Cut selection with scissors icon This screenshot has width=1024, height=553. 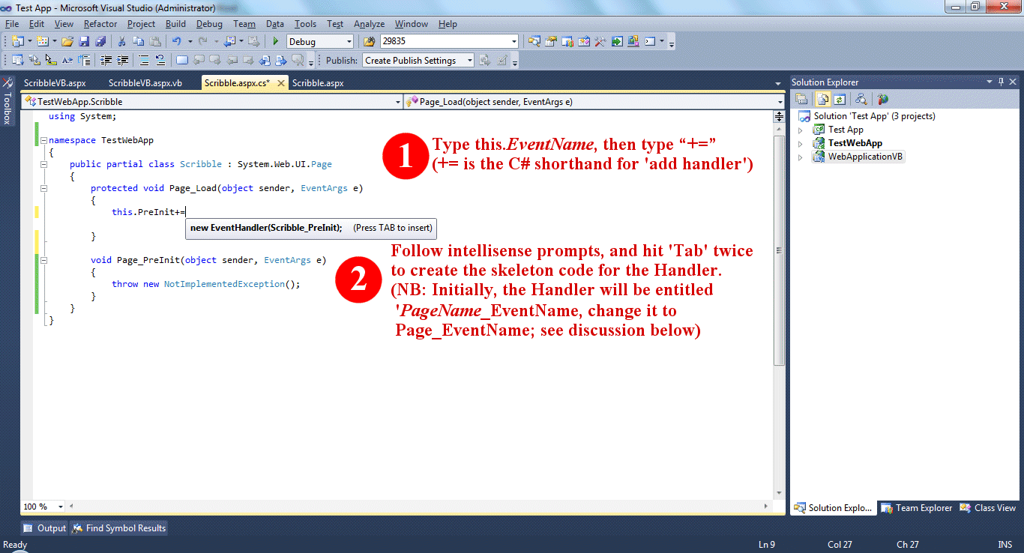tap(121, 41)
